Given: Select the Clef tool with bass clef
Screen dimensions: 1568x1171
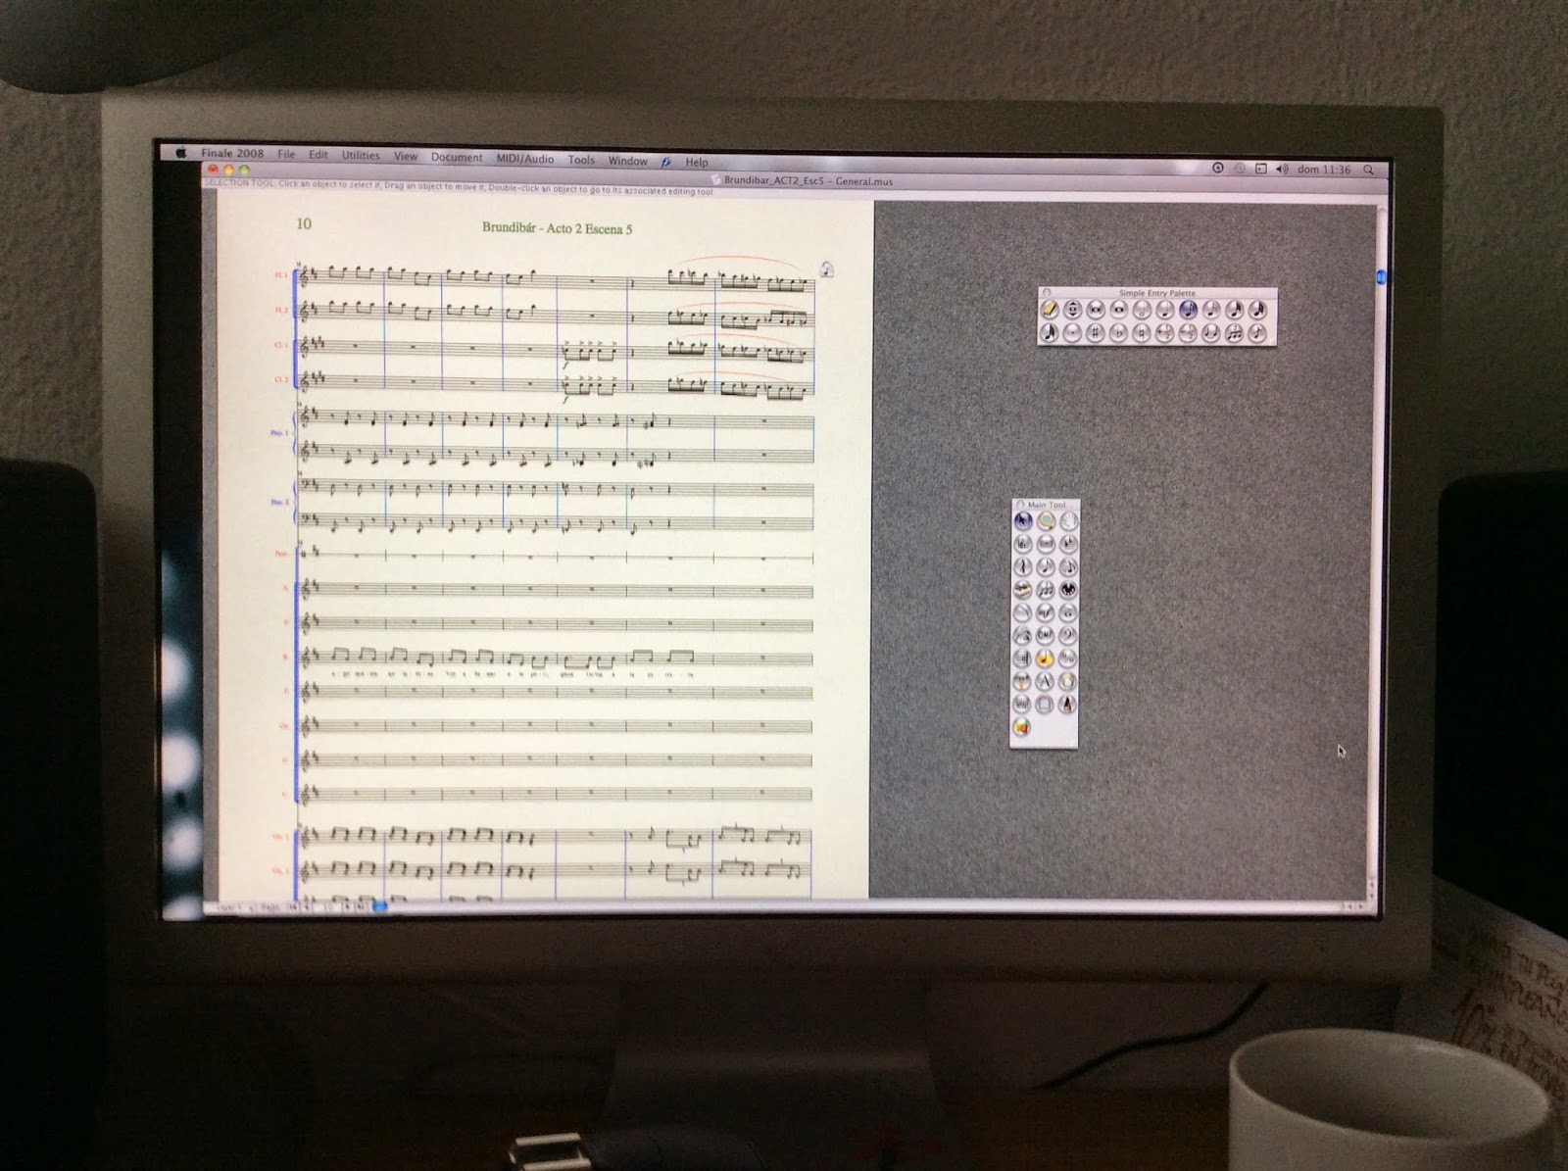Looking at the screenshot, I should (1068, 636).
